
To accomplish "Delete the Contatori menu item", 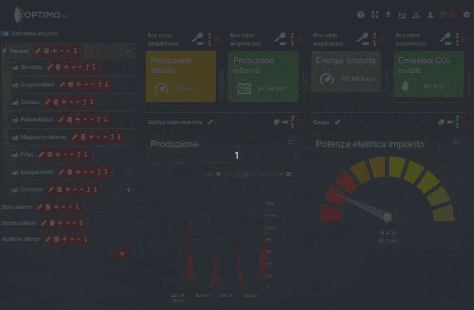I will coord(60,189).
